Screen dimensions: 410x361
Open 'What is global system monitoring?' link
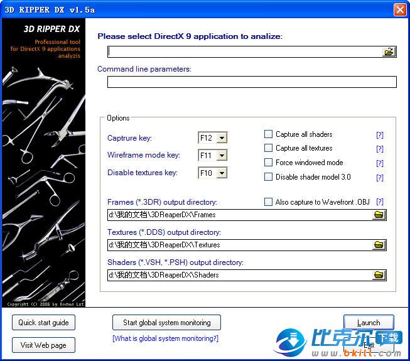(x=165, y=338)
